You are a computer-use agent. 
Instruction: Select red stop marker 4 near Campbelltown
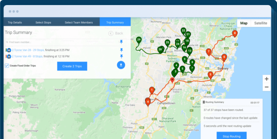coord(148,103)
